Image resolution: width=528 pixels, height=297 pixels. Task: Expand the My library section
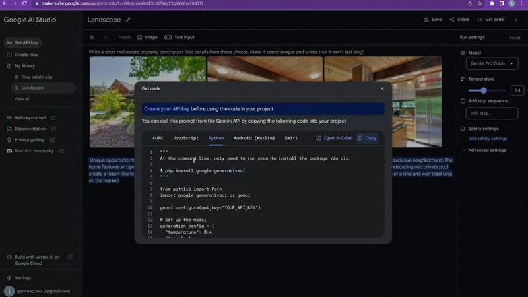point(9,66)
